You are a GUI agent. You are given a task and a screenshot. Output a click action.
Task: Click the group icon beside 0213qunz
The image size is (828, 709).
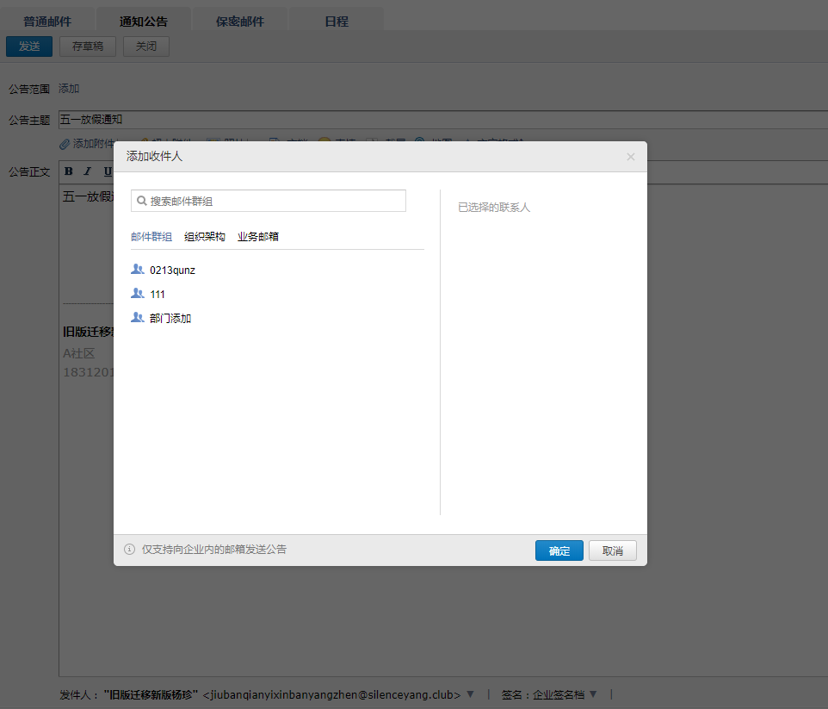[137, 270]
